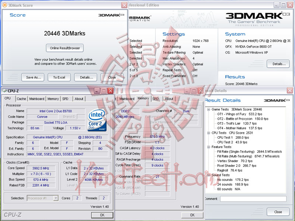Click the Rated FSB value 2281.4 MHz
The width and height of the screenshot is (295, 221).
tap(41, 185)
